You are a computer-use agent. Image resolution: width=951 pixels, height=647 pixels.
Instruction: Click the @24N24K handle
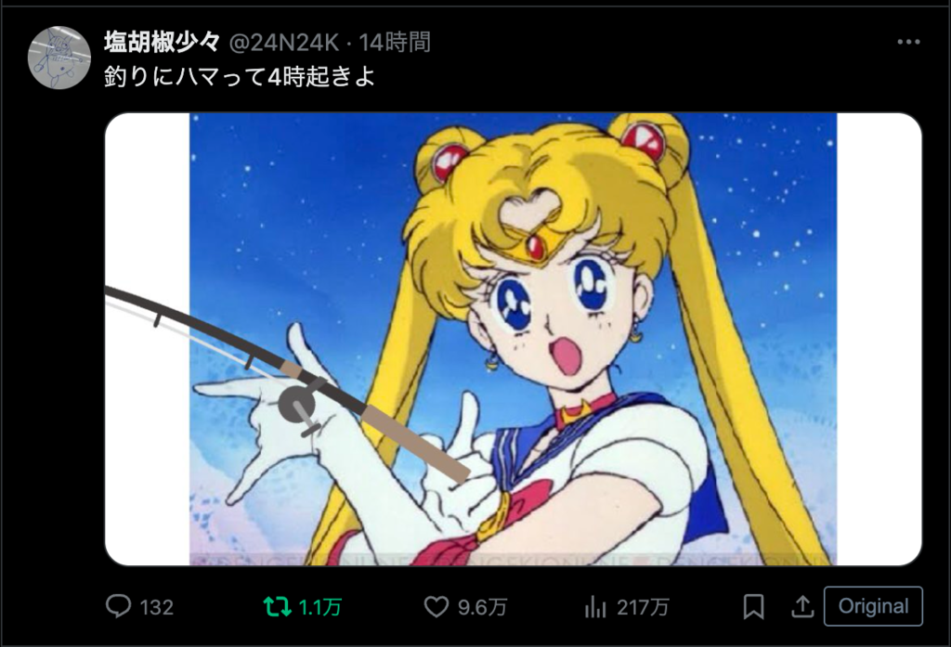click(284, 43)
